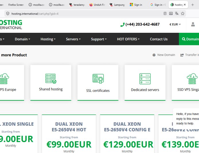Image resolution: width=199 pixels, height=153 pixels.
Task: Click the XEON SINGLE plan title
Action: point(17,124)
